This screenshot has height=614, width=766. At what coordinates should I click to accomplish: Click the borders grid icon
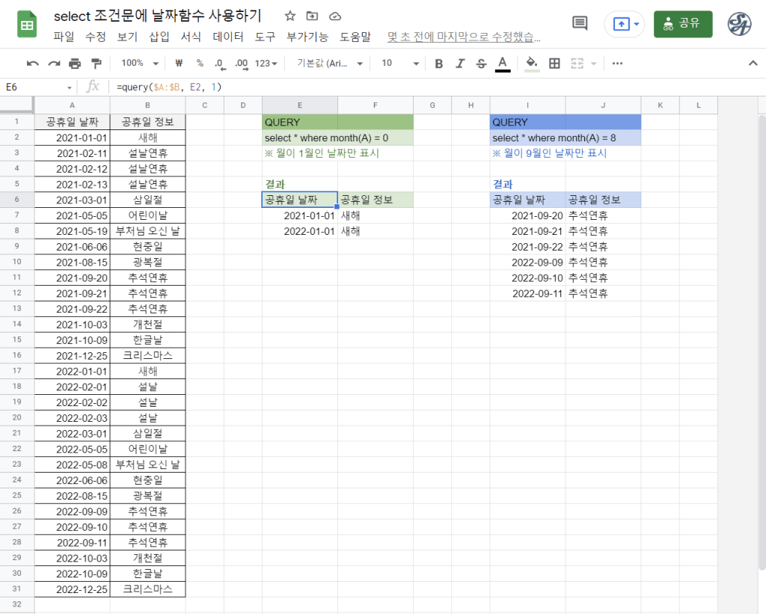[554, 64]
